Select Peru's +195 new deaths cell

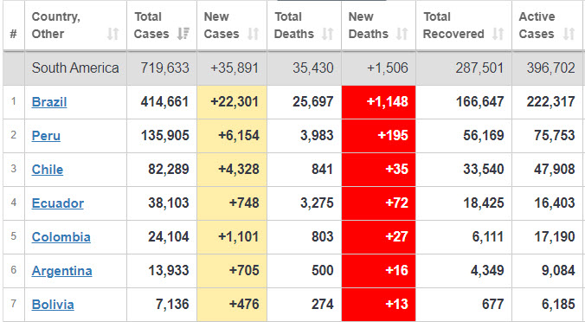click(378, 135)
